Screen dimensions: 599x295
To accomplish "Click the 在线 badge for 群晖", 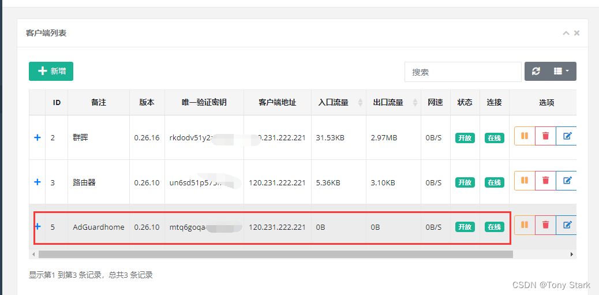I will (x=495, y=138).
